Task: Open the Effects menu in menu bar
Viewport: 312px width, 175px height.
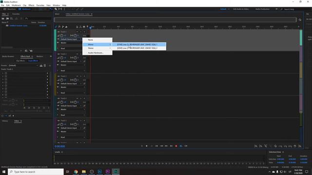Action: [x=31, y=5]
